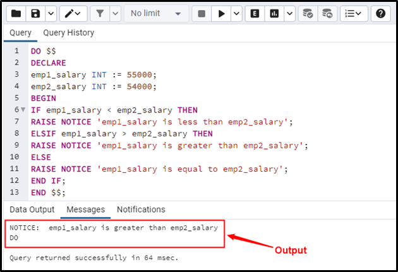The width and height of the screenshot is (398, 272).
Task: Click the ELSE keyword on line 10
Action: coord(41,157)
